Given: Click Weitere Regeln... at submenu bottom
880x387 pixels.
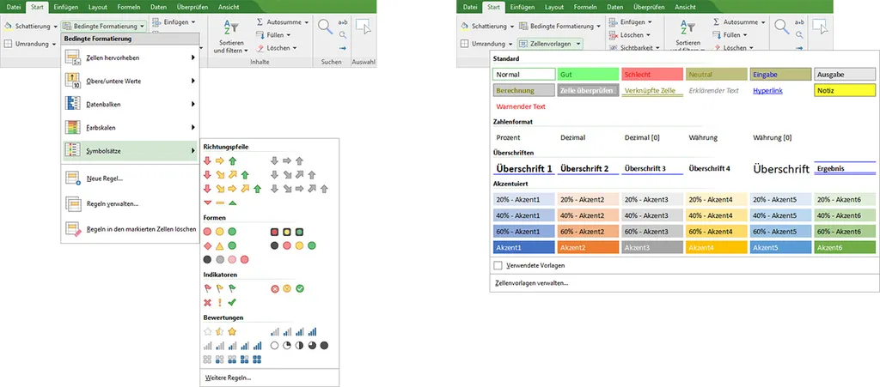Looking at the screenshot, I should point(228,378).
